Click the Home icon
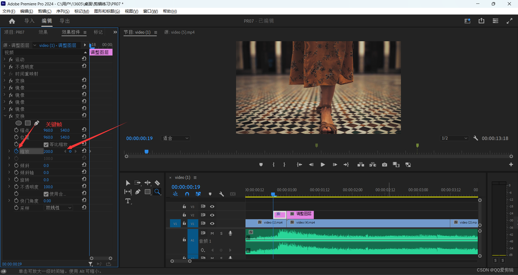This screenshot has height=275, width=518. [12, 21]
